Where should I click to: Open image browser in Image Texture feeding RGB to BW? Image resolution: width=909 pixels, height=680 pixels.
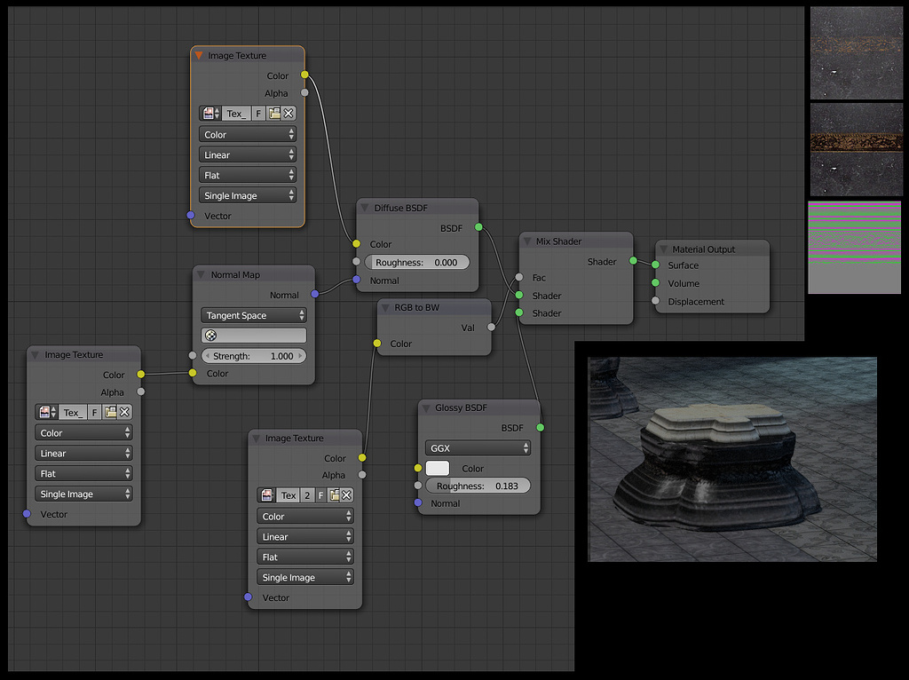point(266,495)
